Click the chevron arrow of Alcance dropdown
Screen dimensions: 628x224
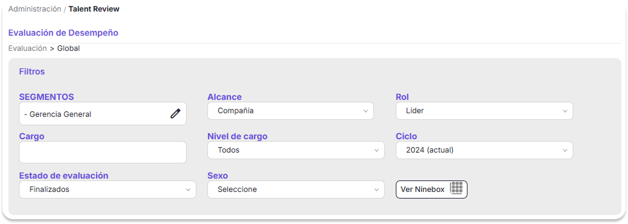click(x=365, y=111)
